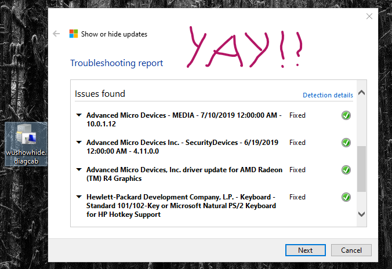
Task: Select the HP Hotkey Support keyboard entry text
Action: [182, 205]
